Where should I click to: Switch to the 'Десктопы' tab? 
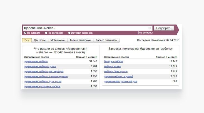[x=40, y=40]
